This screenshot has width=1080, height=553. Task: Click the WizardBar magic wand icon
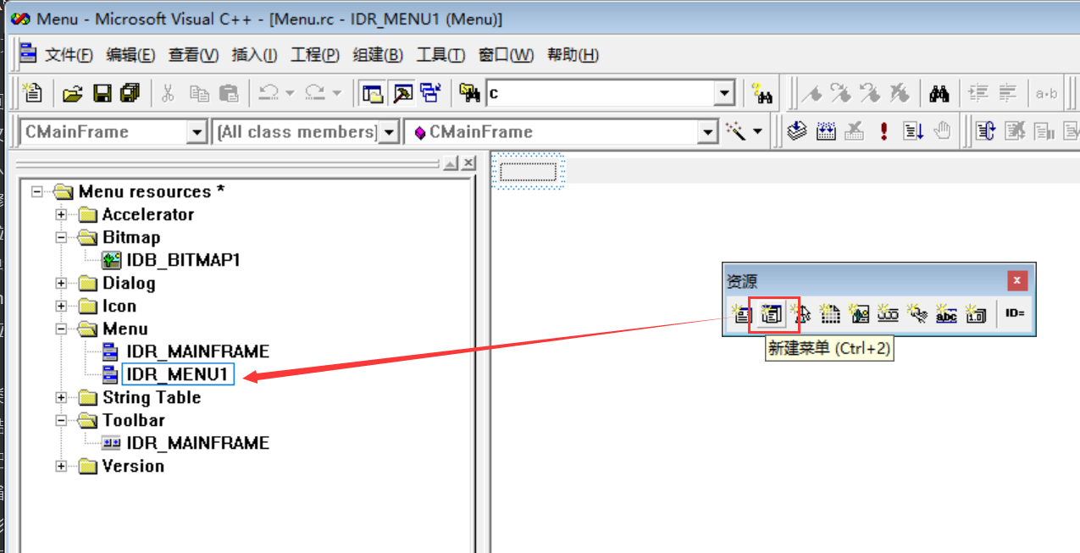tap(735, 131)
